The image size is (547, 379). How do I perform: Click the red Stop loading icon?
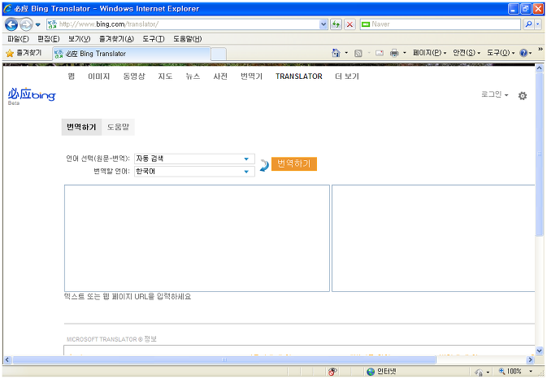[x=349, y=24]
